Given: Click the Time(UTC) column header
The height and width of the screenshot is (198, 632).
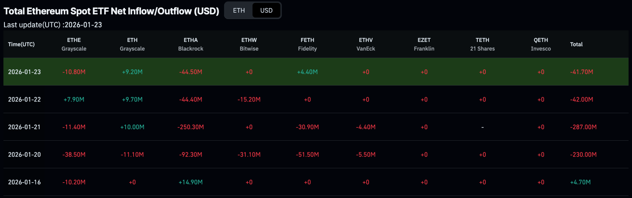Looking at the screenshot, I should tap(21, 44).
